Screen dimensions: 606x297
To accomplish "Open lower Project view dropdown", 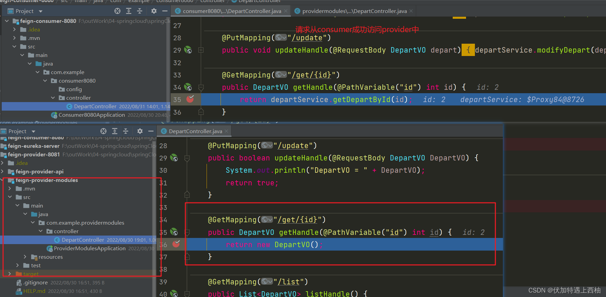I will [33, 131].
